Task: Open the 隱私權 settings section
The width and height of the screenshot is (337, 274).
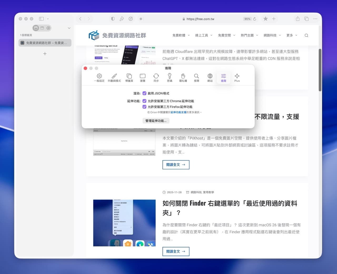Action: [x=183, y=77]
